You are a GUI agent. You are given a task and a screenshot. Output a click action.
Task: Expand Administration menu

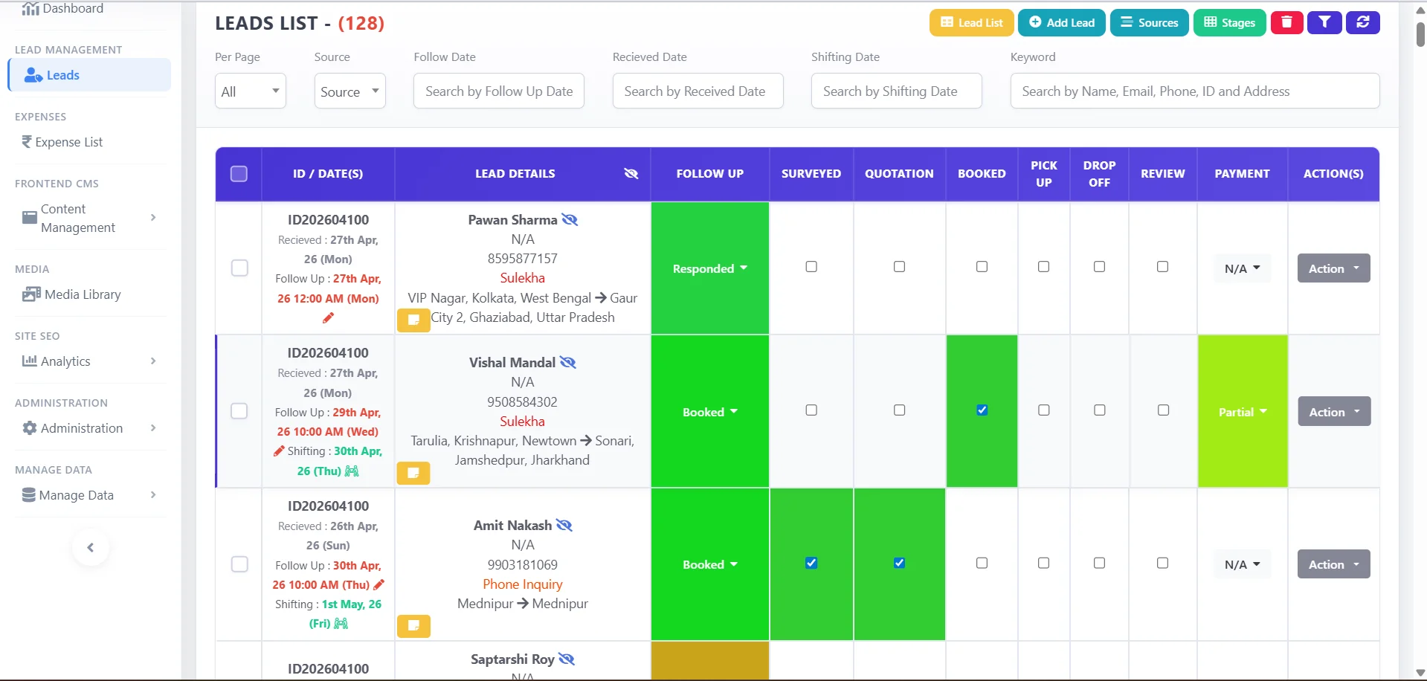[90, 428]
